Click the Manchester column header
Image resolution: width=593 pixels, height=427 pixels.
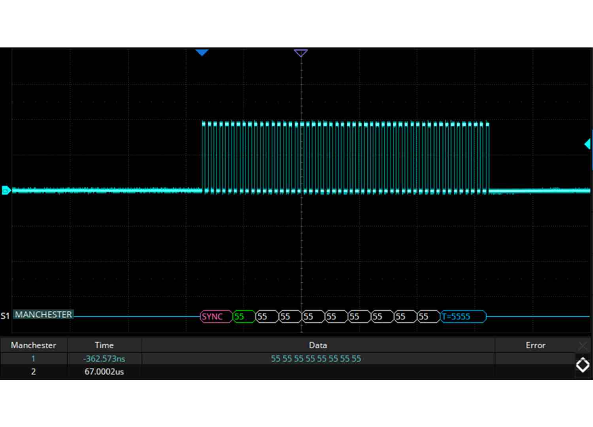[x=34, y=345]
